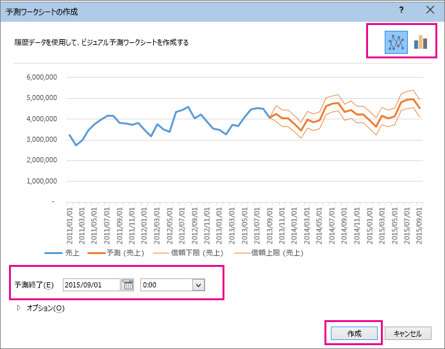The image size is (445, 349).
Task: Click the 2015/09/01 date axis label
Action: 419,226
